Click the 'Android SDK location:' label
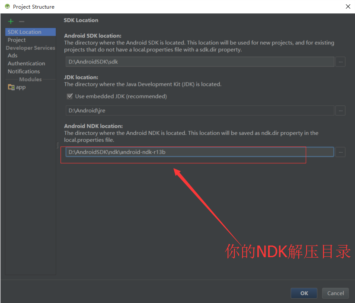This screenshot has height=303, width=355. pos(93,36)
